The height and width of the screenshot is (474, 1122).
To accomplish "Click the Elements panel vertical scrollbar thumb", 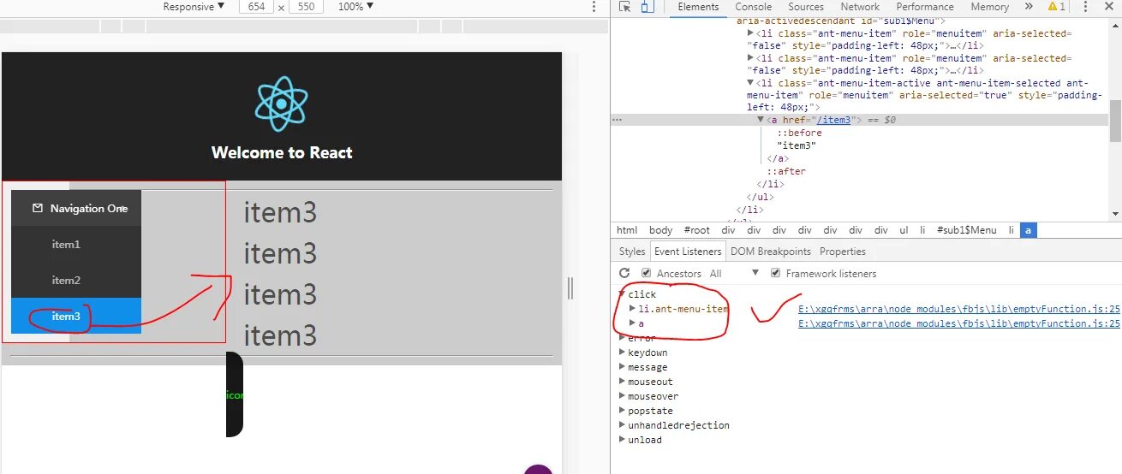I will (x=1115, y=121).
